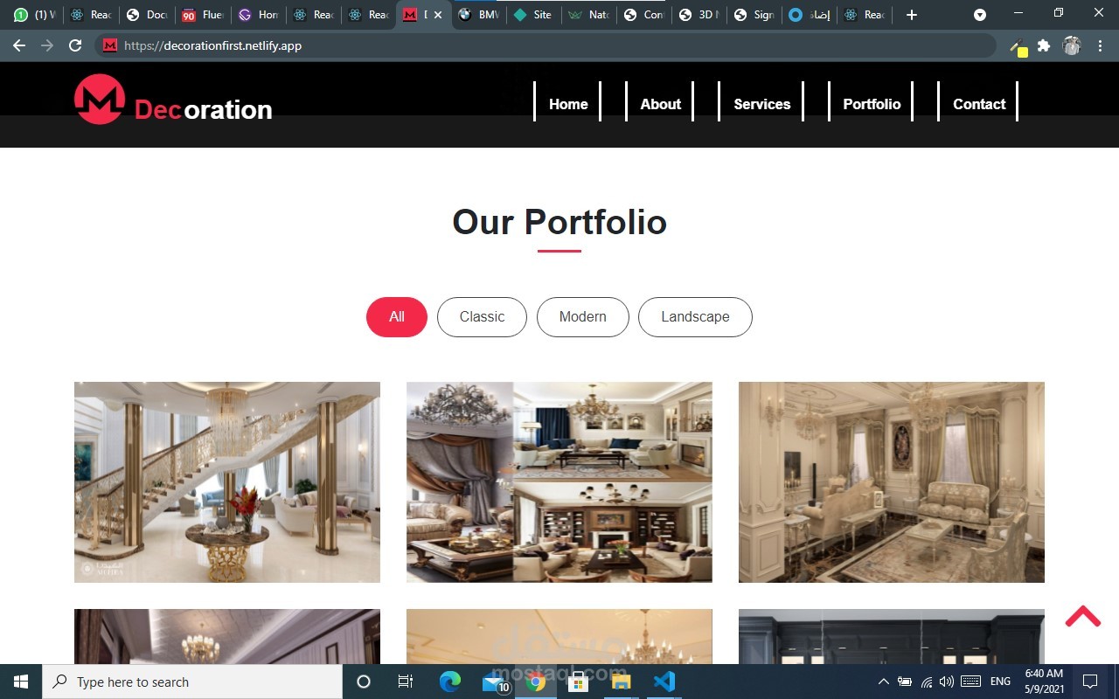Switch to the Sign browser tab
The height and width of the screenshot is (699, 1119).
[755, 15]
